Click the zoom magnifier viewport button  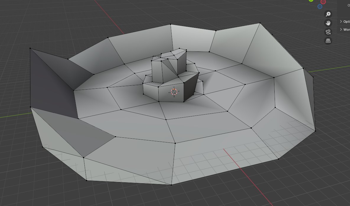[x=328, y=14]
